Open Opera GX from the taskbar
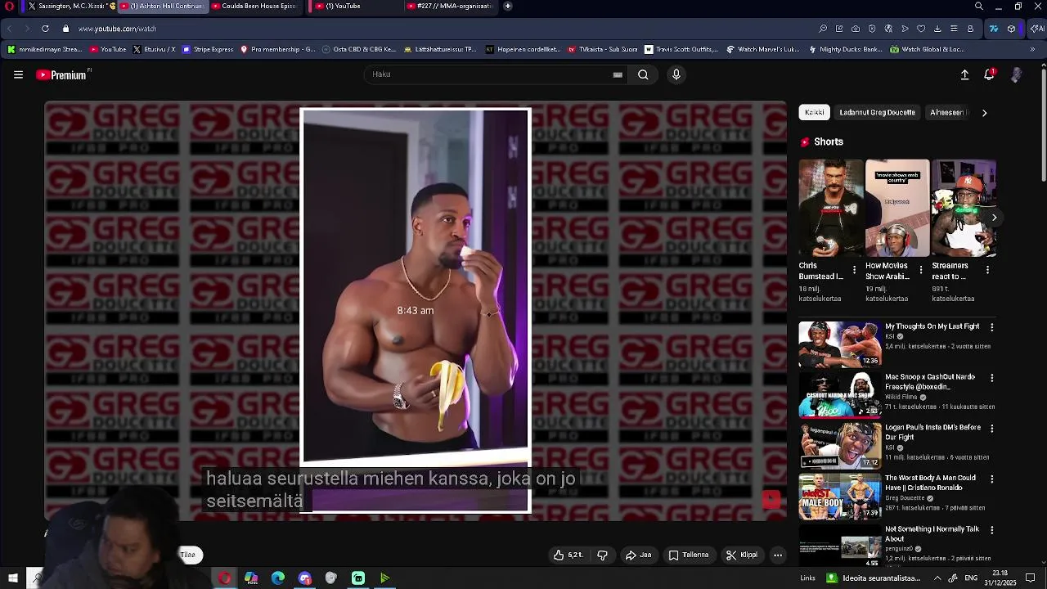The width and height of the screenshot is (1047, 589). click(x=224, y=578)
